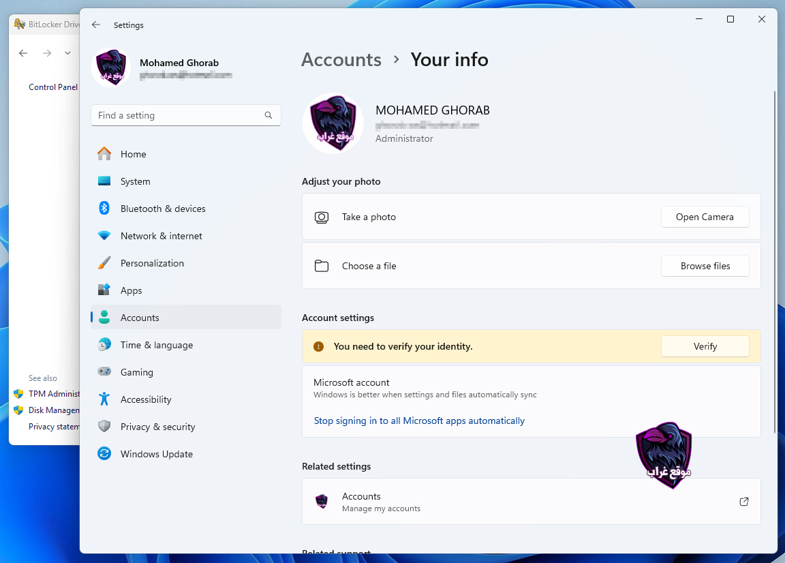Open the Home settings page
Image resolution: width=785 pixels, height=563 pixels.
tap(186, 154)
